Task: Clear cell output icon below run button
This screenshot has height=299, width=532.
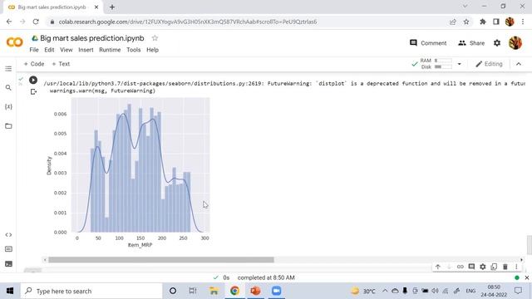Action: tap(33, 91)
